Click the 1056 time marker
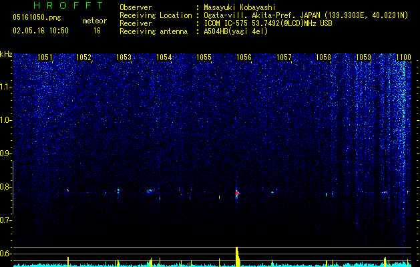Screen dimensions: 420x267 [244, 57]
